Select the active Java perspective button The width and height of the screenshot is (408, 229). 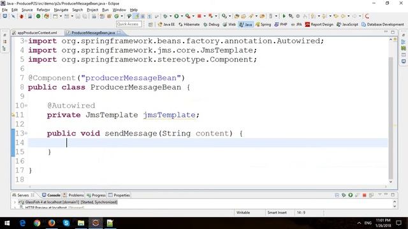[x=245, y=24]
